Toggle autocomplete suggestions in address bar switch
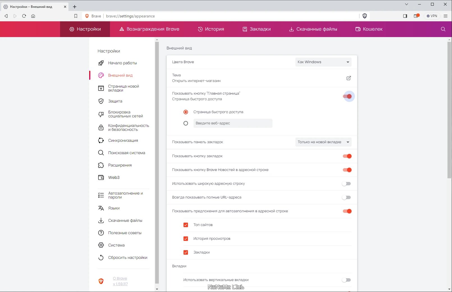The width and height of the screenshot is (452, 292). tap(347, 211)
